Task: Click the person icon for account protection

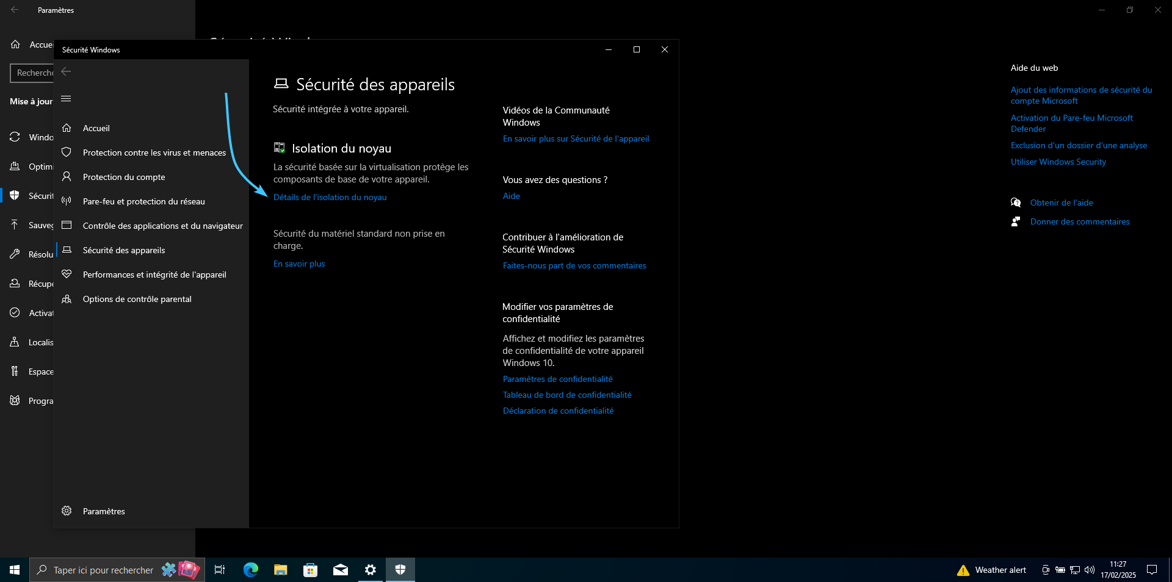Action: [67, 176]
